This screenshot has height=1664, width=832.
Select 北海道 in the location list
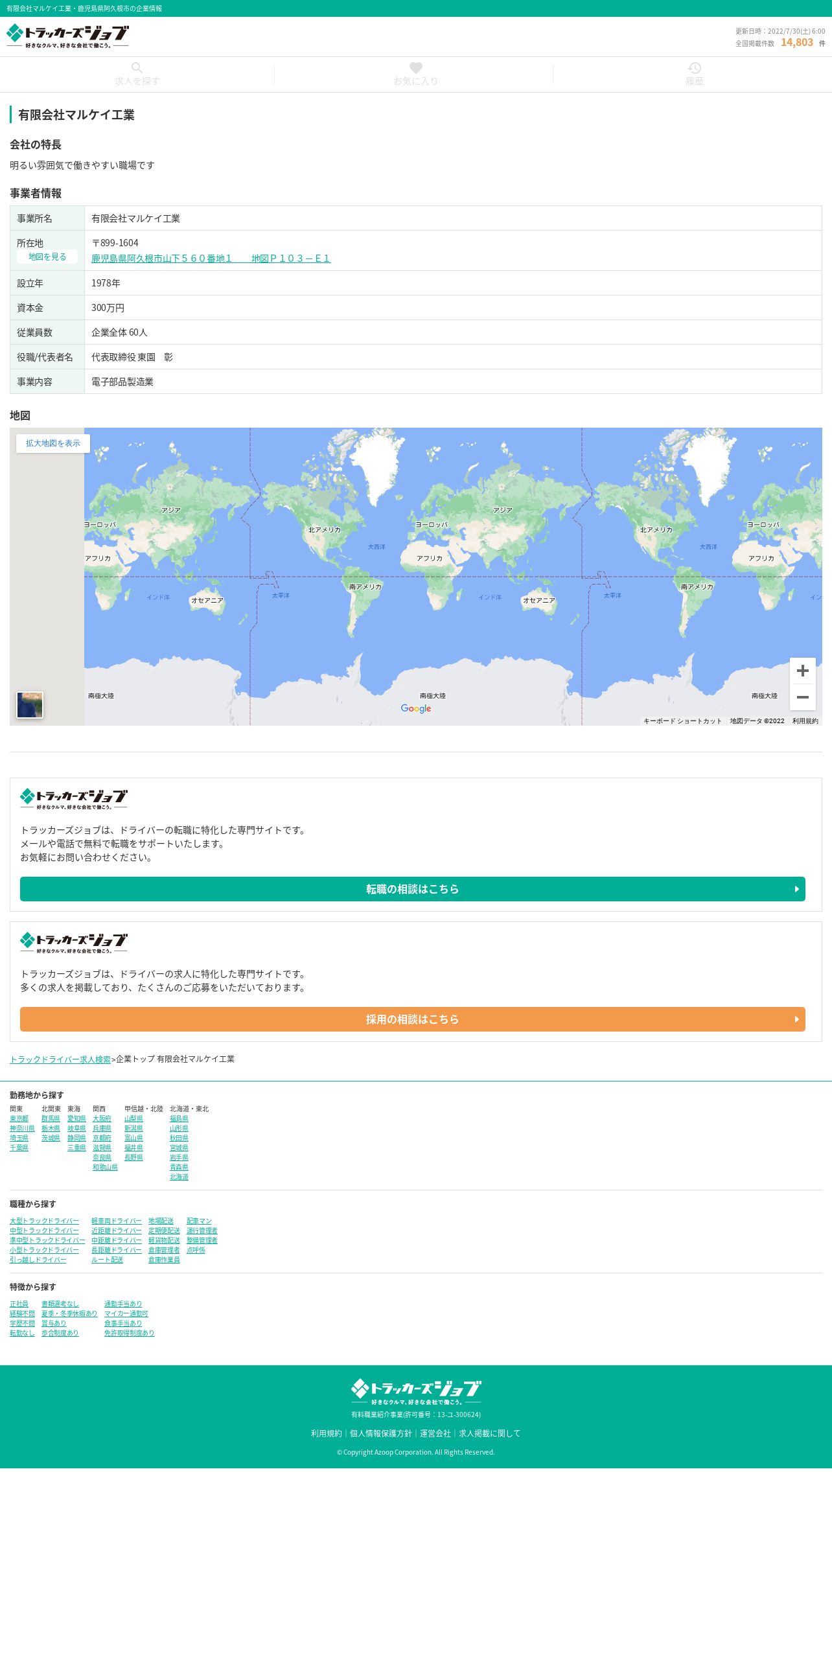point(179,1177)
